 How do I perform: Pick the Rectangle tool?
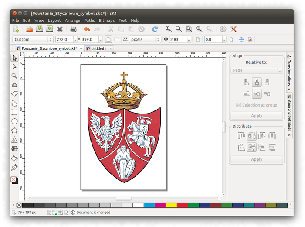click(14, 112)
